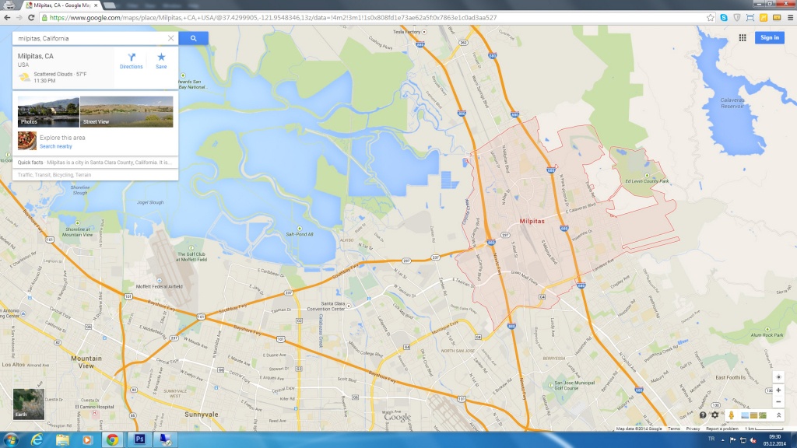Open the Chrome hamburger menu

click(788, 17)
